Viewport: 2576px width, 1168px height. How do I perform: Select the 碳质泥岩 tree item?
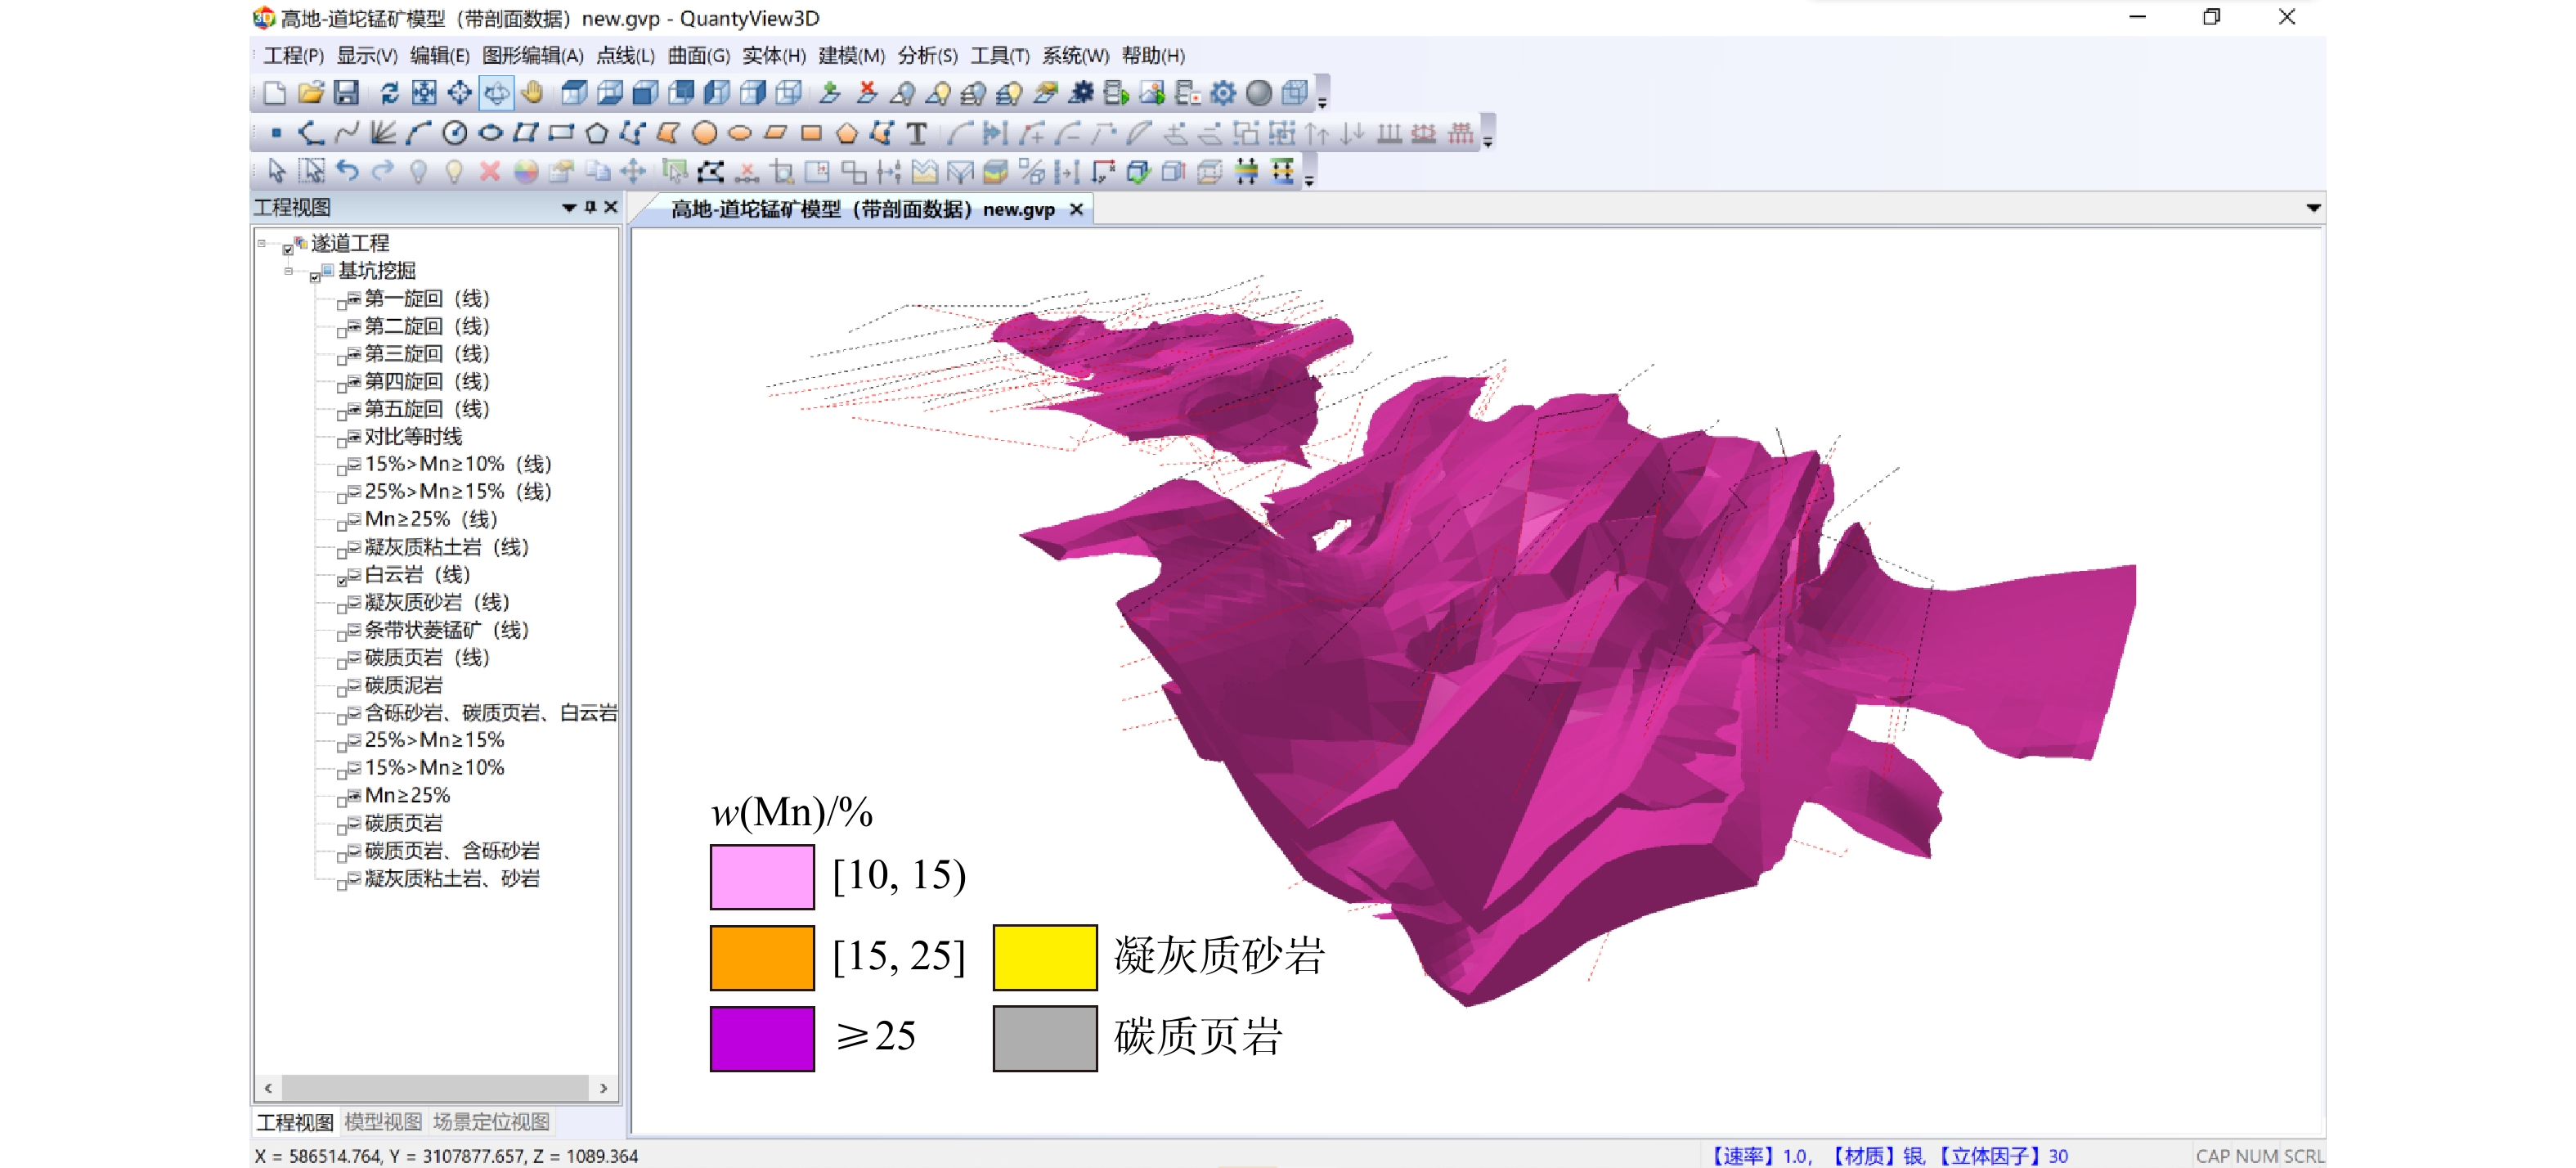403,685
